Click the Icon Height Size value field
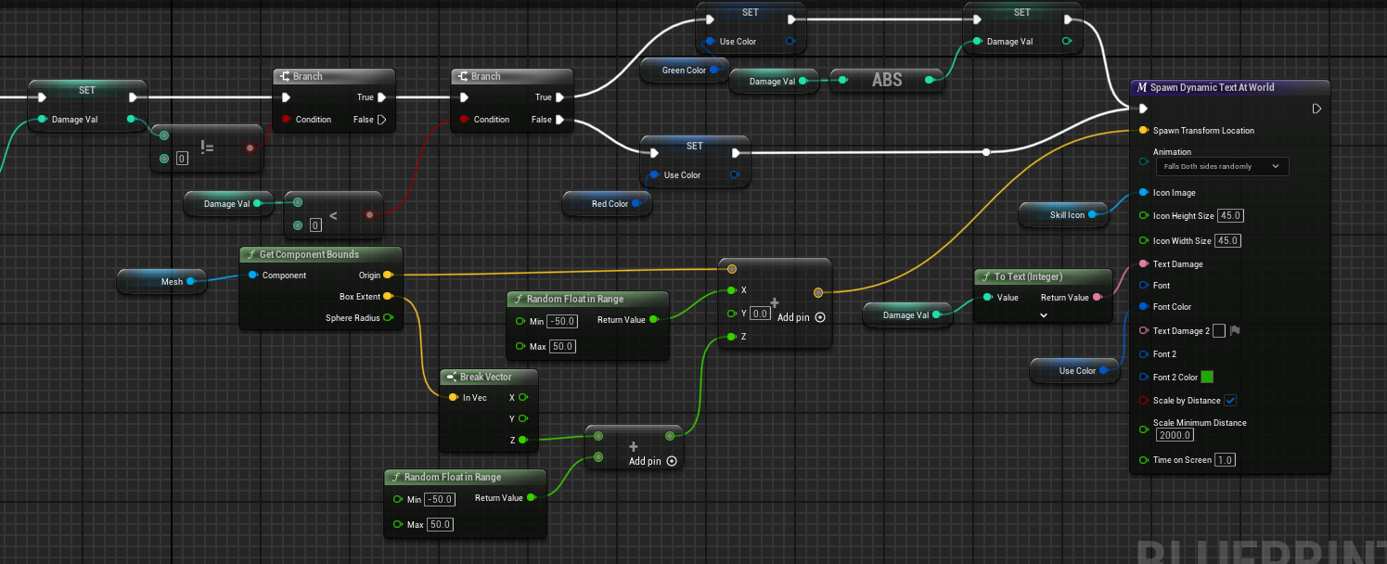The height and width of the screenshot is (564, 1387). coord(1229,216)
